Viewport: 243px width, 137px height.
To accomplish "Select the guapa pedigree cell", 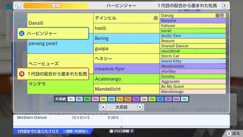I will coord(126,48).
